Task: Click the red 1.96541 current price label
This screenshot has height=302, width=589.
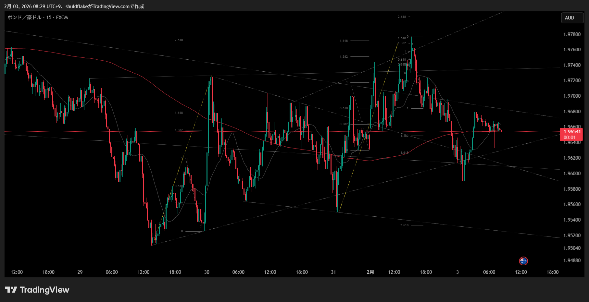Action: 572,132
